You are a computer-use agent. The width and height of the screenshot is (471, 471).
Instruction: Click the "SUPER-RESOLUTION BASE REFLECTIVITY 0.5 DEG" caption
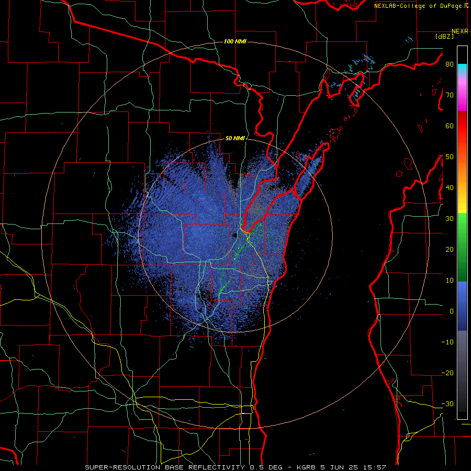[x=184, y=467]
